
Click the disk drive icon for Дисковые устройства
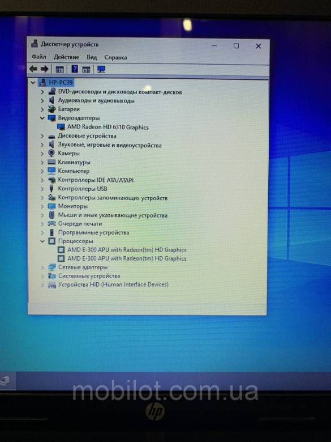click(x=51, y=137)
